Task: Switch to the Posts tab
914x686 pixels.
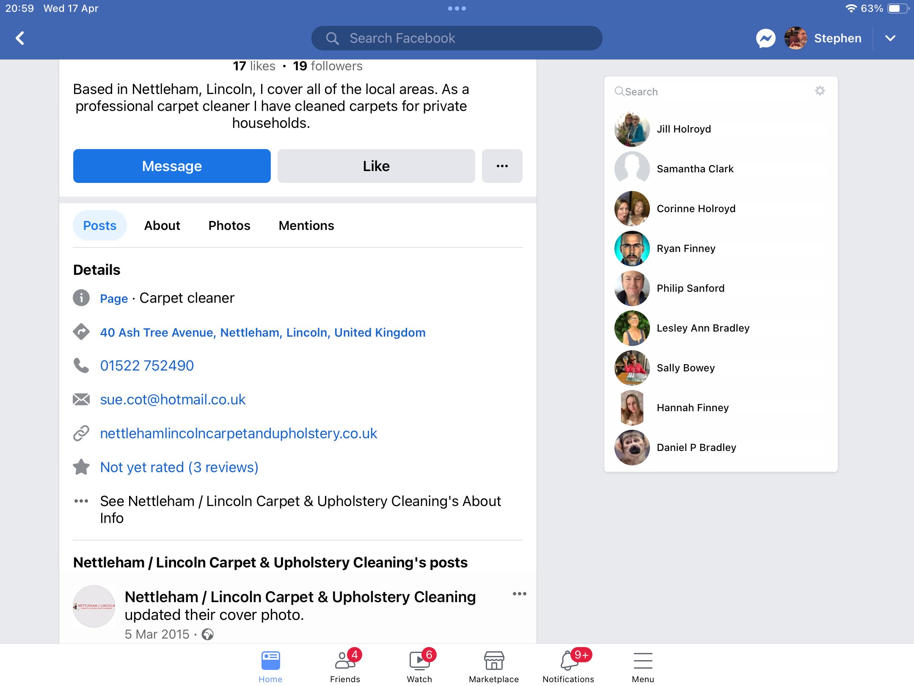Action: point(100,225)
